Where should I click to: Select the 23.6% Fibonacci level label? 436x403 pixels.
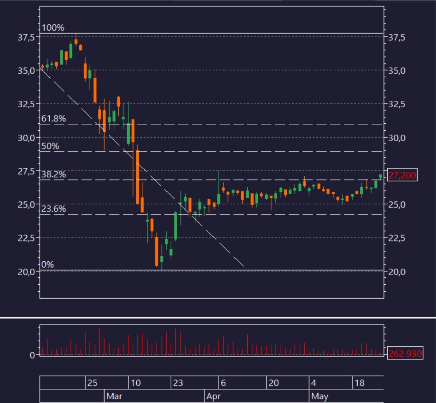(54, 209)
